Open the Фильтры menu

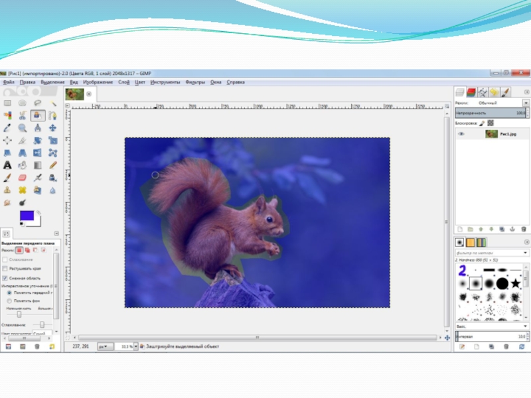(195, 82)
